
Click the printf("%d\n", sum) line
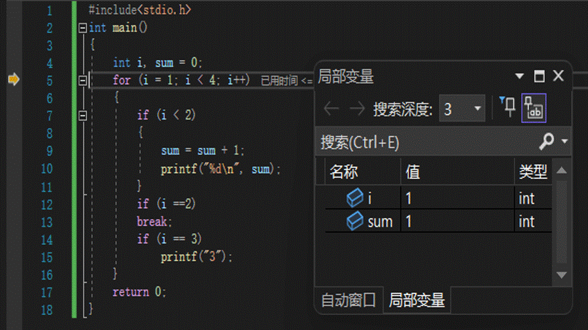(221, 169)
